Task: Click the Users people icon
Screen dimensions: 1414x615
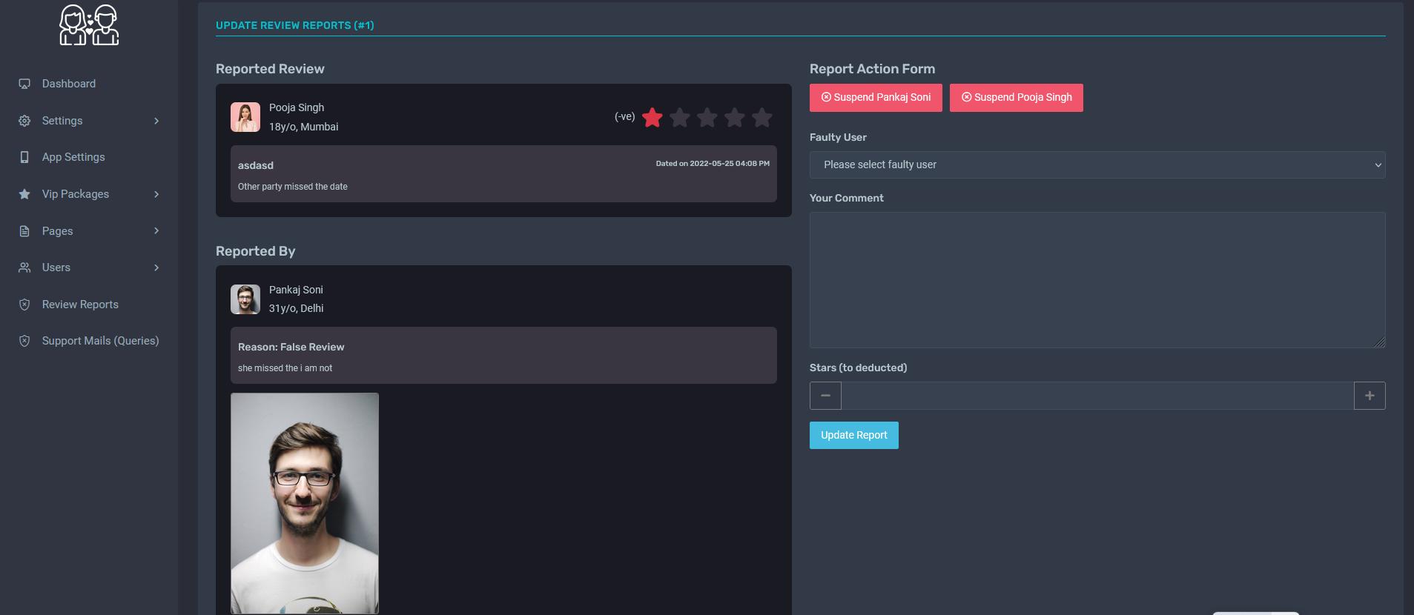Action: (24, 267)
